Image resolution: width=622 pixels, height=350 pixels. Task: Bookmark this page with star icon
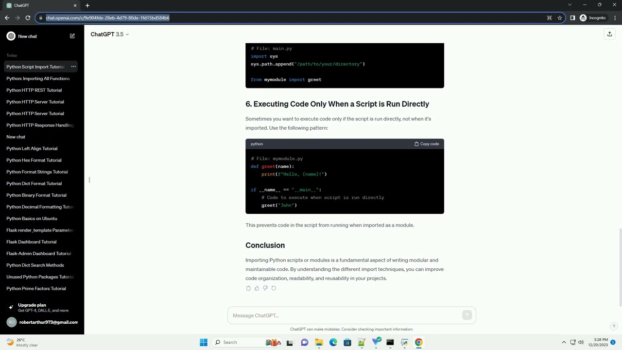[560, 18]
